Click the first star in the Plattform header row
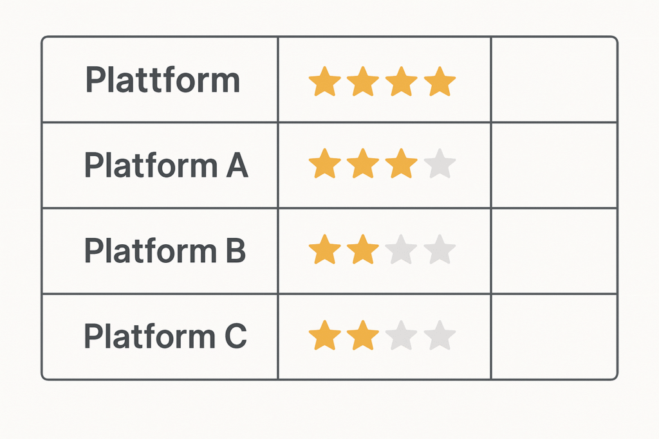Screen dimensions: 659x439 pyautogui.click(x=324, y=83)
